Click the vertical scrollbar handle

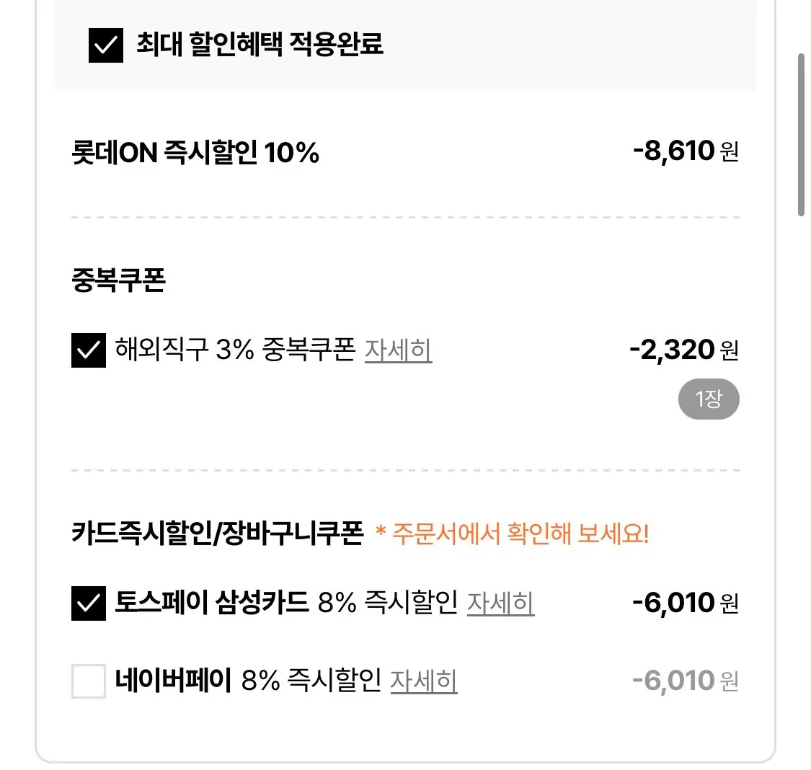tap(802, 130)
